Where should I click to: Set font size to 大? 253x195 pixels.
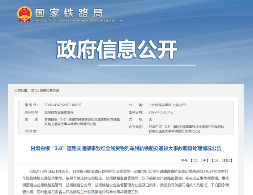coord(194,160)
